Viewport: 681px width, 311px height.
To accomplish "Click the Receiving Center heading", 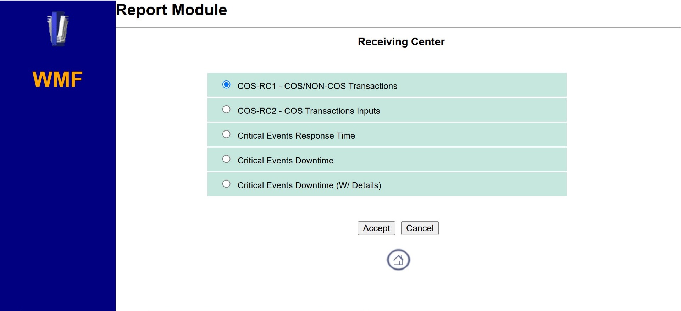I will coord(401,42).
